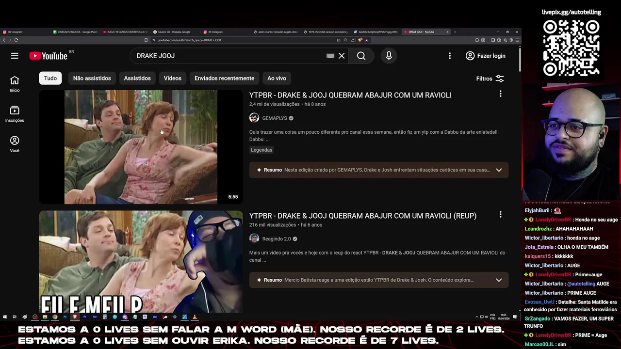Expand the Resumo of the GEMAPLYS video

click(499, 170)
